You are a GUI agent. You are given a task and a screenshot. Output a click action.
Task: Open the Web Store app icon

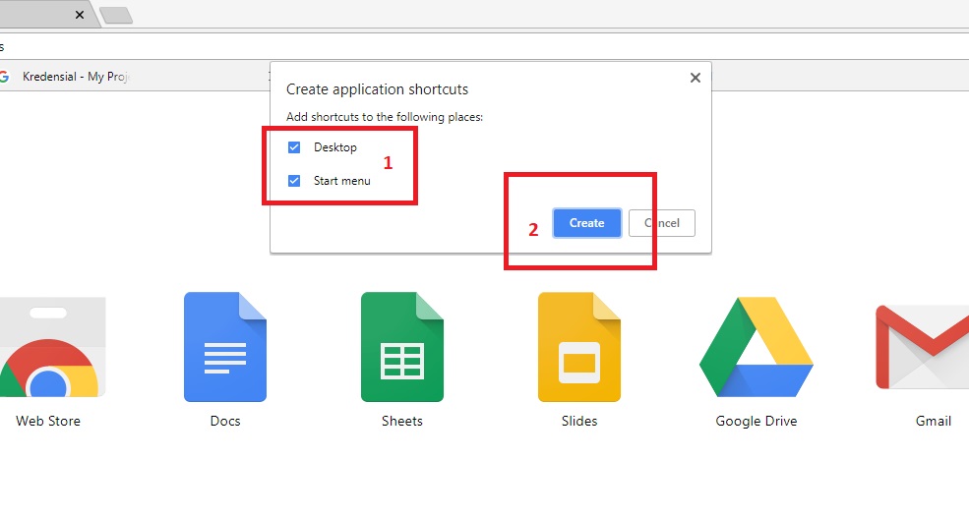pyautogui.click(x=52, y=347)
